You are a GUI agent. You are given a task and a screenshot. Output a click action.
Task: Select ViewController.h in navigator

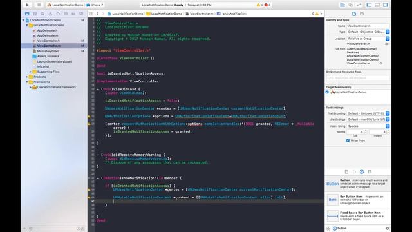pyautogui.click(x=48, y=41)
